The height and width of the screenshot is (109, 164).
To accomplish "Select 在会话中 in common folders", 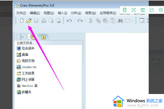I will point(25,48).
